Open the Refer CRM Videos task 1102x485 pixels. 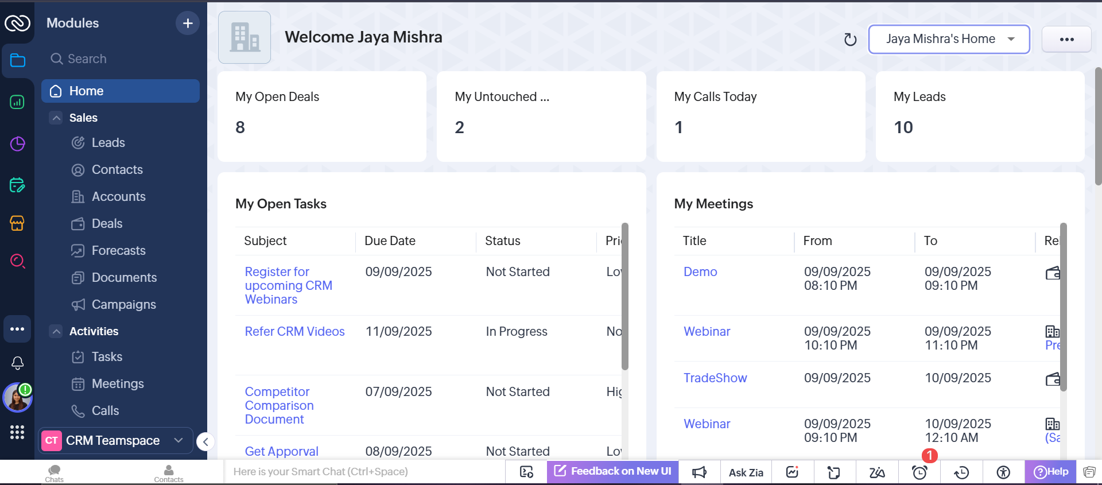point(294,331)
